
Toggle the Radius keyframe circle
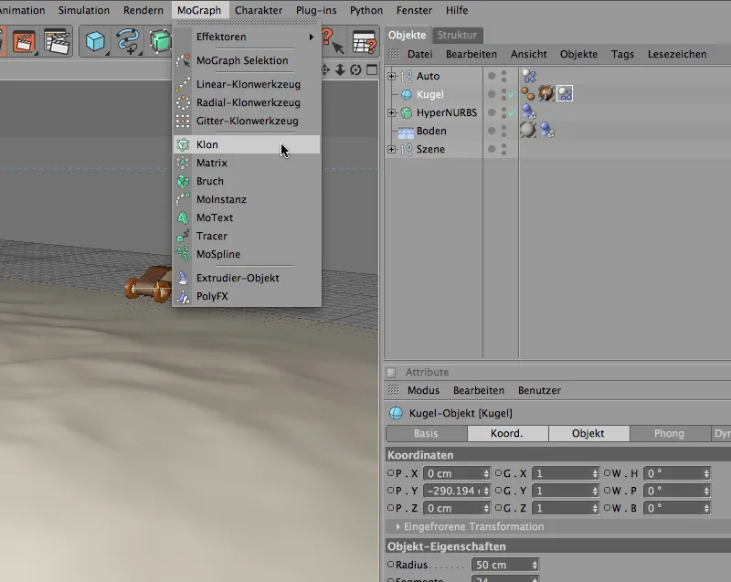click(391, 565)
